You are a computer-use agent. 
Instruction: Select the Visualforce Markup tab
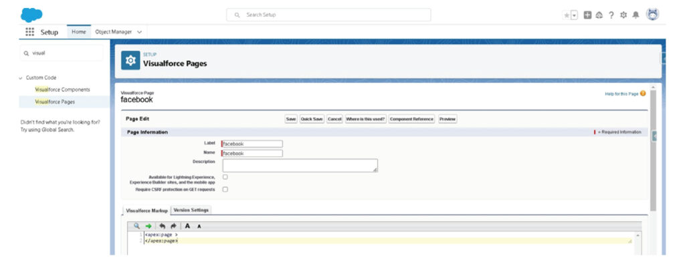[146, 211]
